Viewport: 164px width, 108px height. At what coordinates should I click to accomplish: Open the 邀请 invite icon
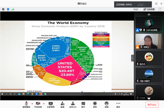(x=62, y=103)
